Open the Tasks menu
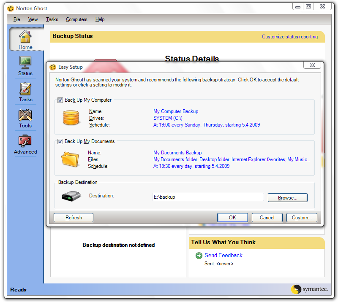This screenshot has height=302, width=338. pos(52,19)
